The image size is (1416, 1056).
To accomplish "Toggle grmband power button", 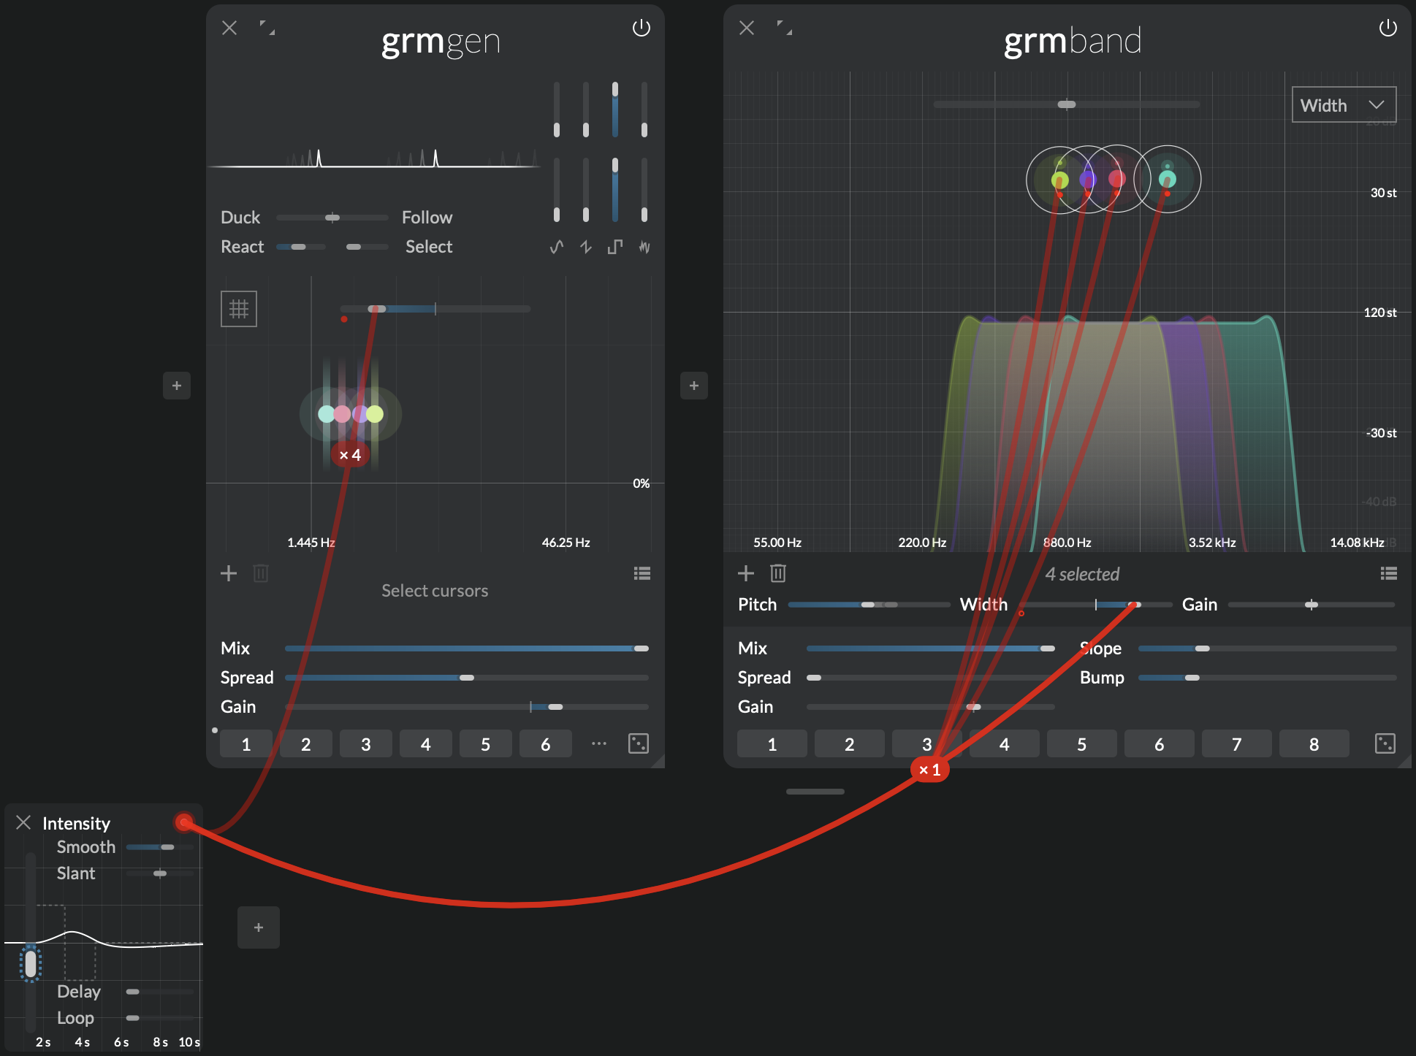I will (x=1388, y=28).
